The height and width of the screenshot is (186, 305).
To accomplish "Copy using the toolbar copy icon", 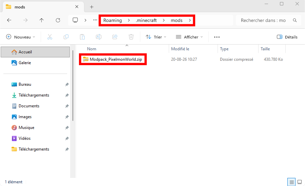I will coord(66,37).
